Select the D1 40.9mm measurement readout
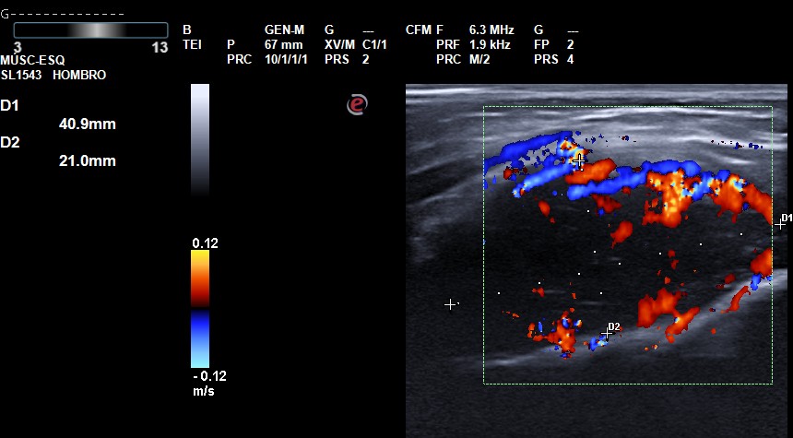Viewport: 793px width, 438px height. 83,124
